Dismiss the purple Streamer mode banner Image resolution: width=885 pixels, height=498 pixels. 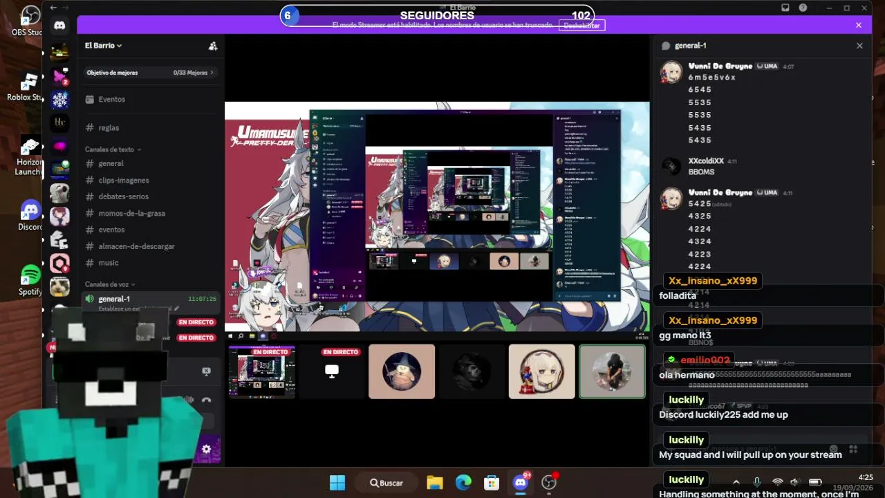click(x=859, y=25)
